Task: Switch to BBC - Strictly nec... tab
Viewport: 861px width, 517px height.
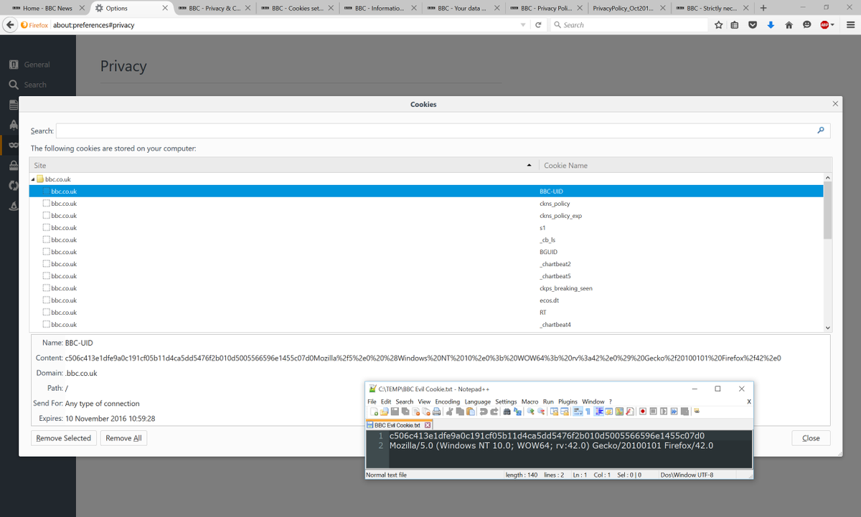Action: [713, 8]
